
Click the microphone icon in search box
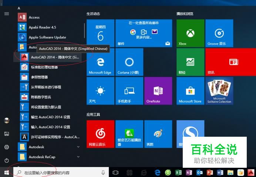[103, 173]
